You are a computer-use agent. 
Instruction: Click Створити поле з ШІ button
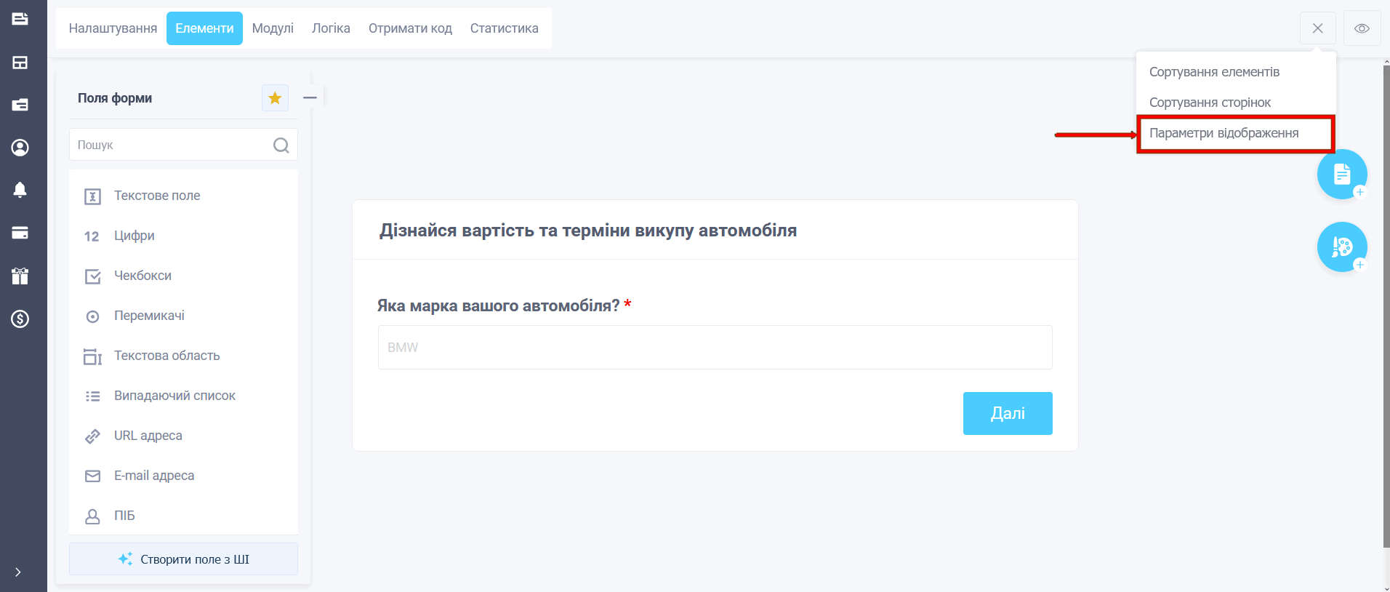183,559
